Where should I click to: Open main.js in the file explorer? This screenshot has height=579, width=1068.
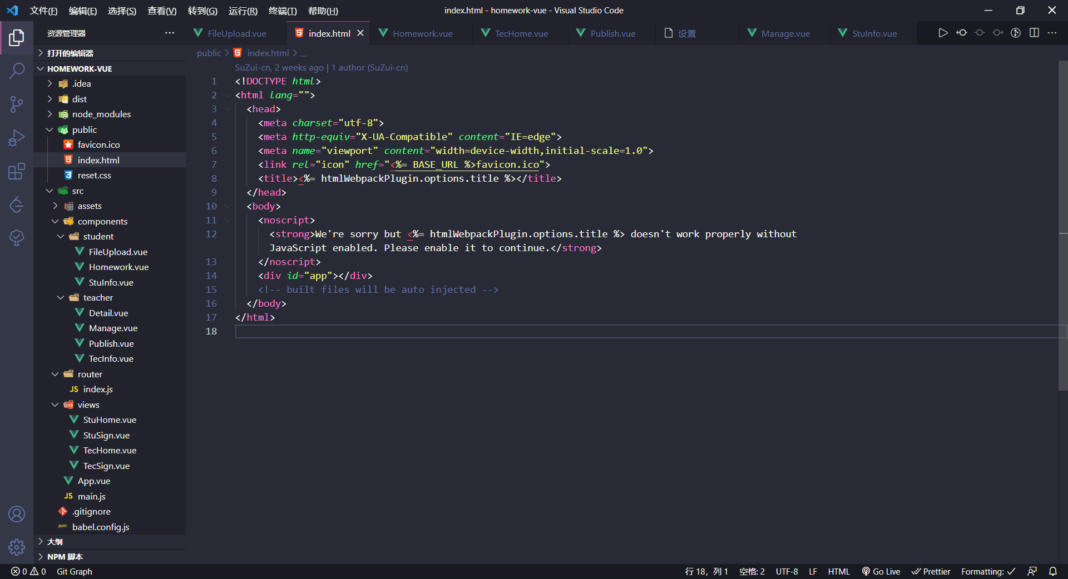91,496
